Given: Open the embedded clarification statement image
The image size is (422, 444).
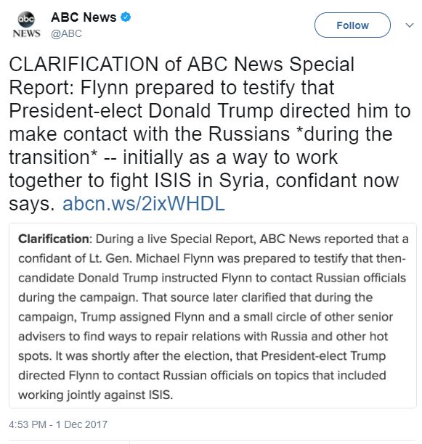Looking at the screenshot, I should coord(213,316).
